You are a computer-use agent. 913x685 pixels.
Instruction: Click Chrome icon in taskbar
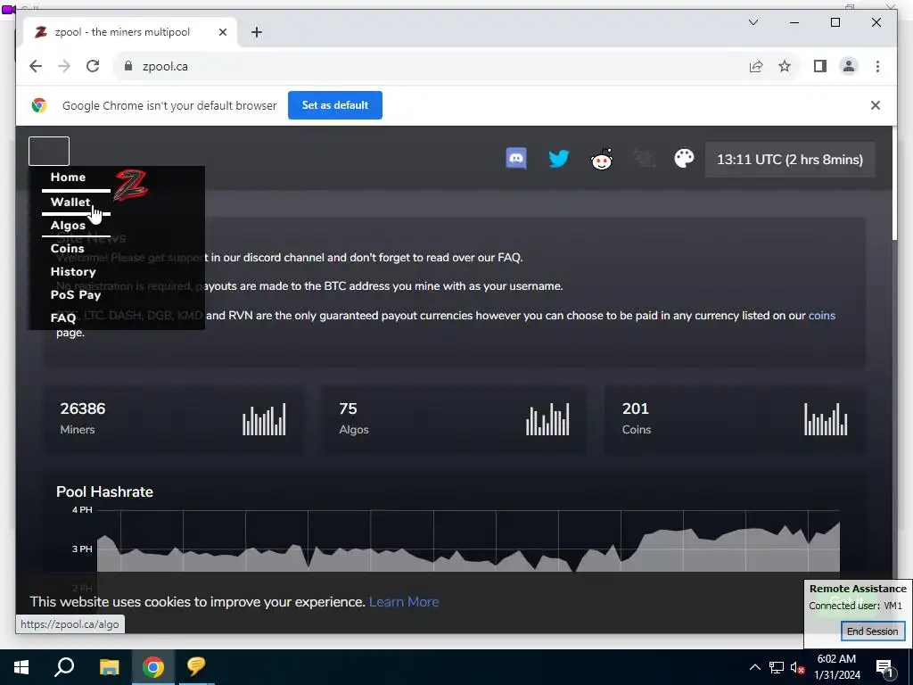tap(153, 667)
